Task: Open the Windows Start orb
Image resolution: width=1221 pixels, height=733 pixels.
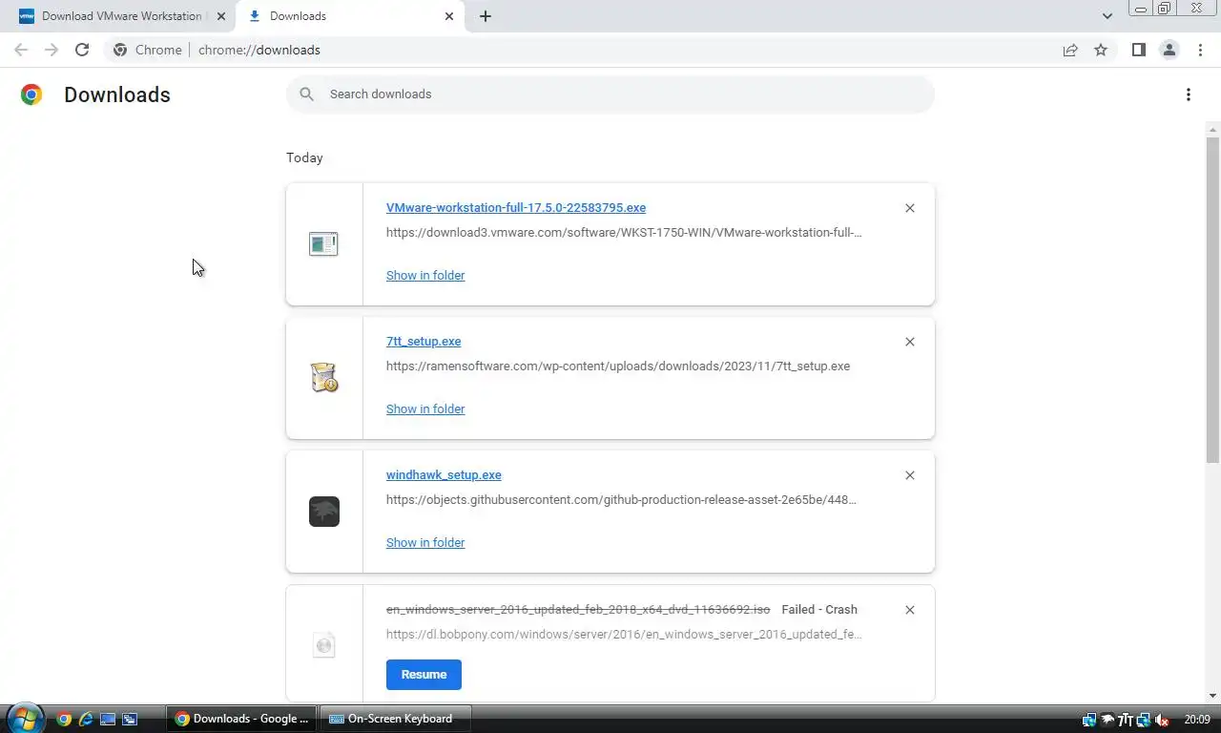Action: [26, 719]
